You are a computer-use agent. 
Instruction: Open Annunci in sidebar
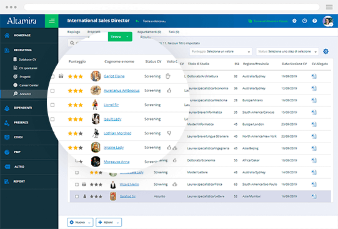click(x=25, y=94)
